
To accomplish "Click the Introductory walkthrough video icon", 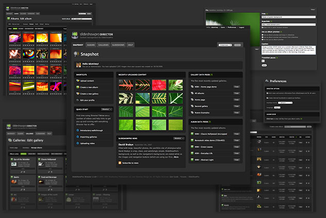I will click(x=78, y=130).
